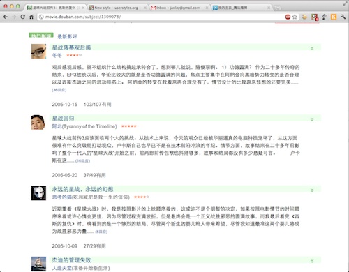349x272 pixels.
Task: Expand the 永远的星战，永远的幻想 review
Action: coord(312,190)
